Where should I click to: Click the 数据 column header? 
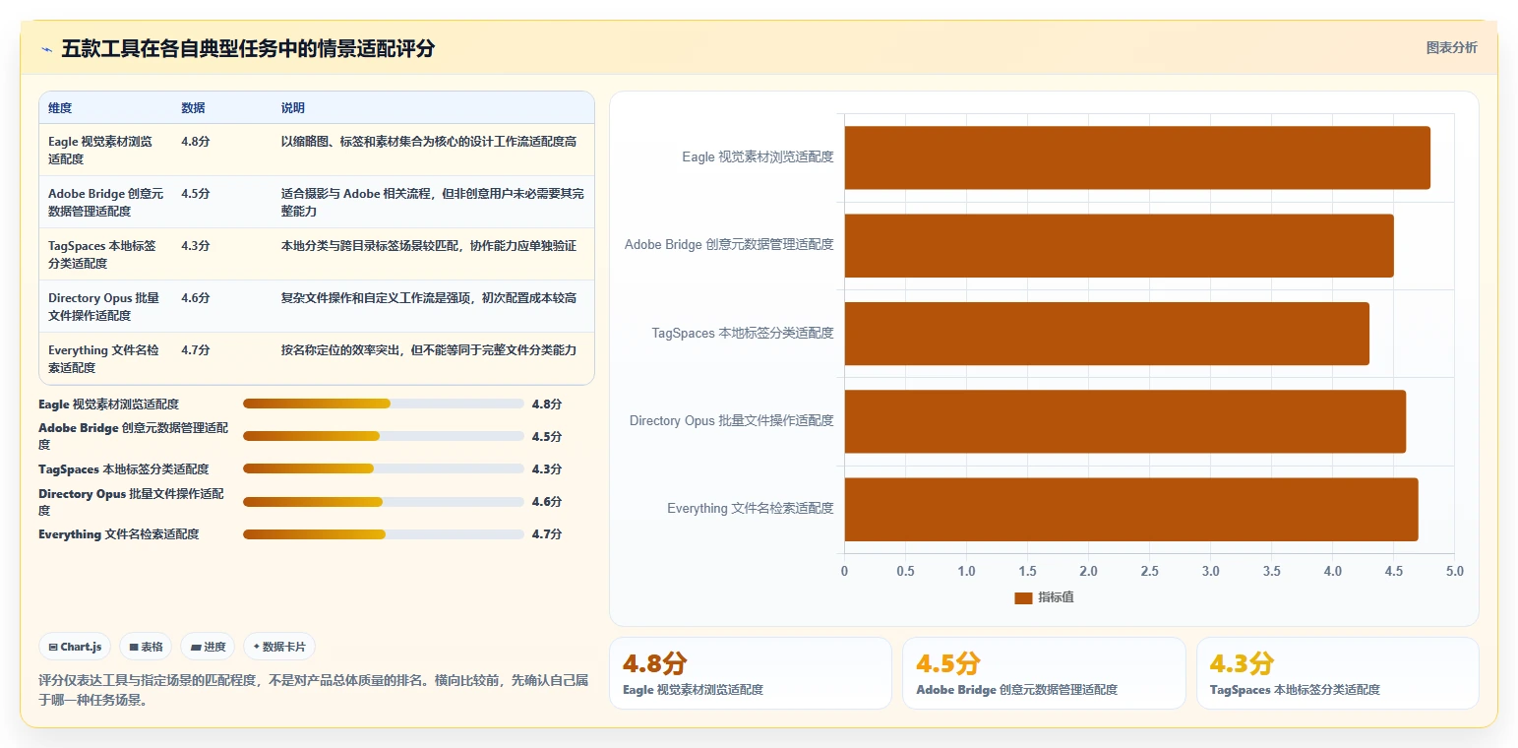tap(194, 108)
